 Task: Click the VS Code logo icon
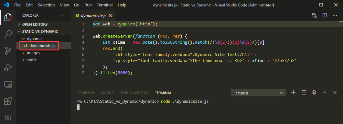coord(6,5)
